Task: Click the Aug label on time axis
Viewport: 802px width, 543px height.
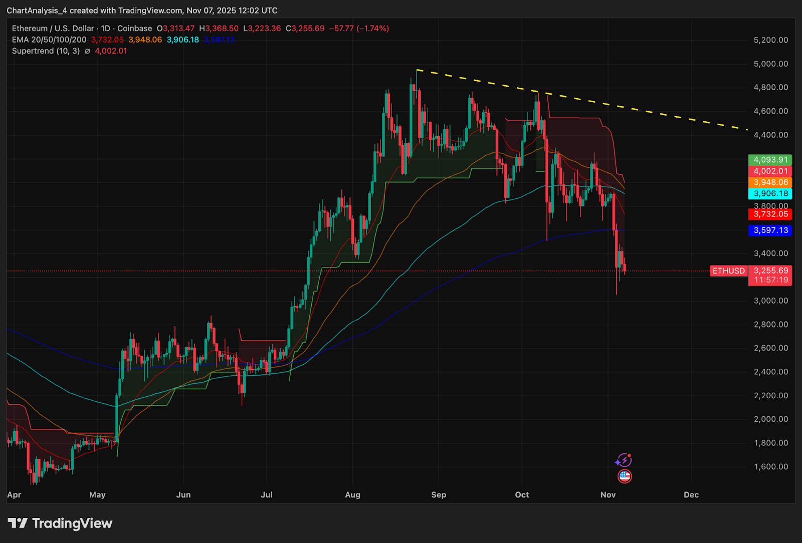Action: pos(353,495)
